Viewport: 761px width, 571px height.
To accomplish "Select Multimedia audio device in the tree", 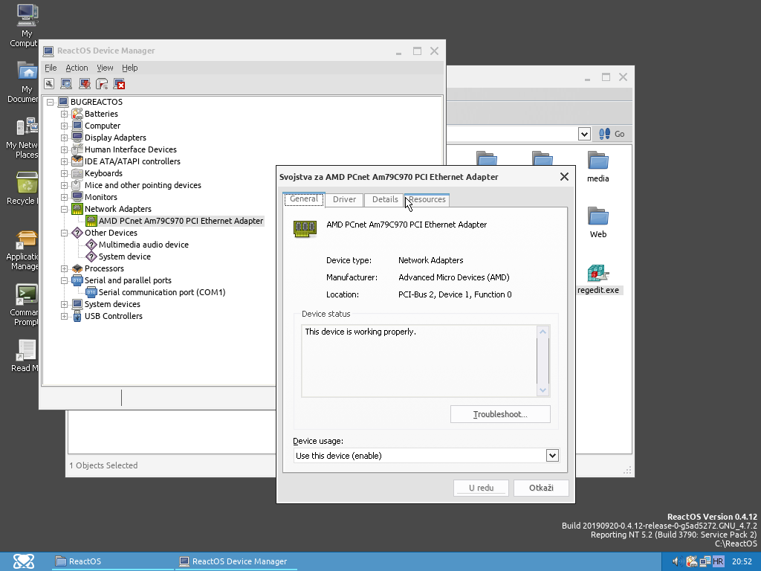I will (143, 245).
